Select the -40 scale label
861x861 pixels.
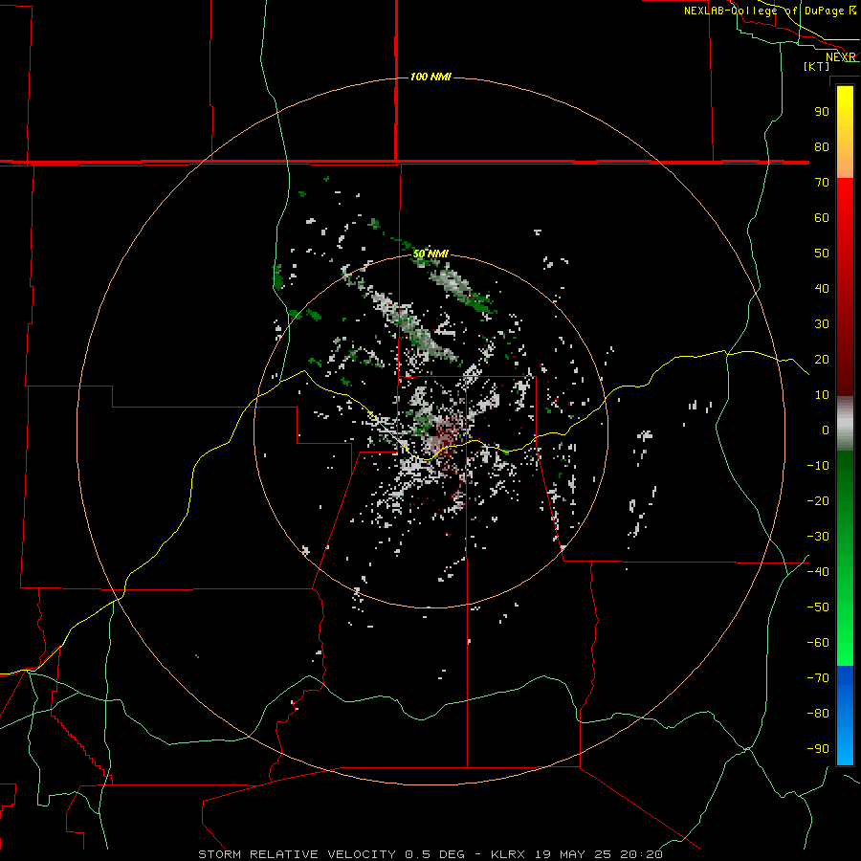(x=818, y=572)
